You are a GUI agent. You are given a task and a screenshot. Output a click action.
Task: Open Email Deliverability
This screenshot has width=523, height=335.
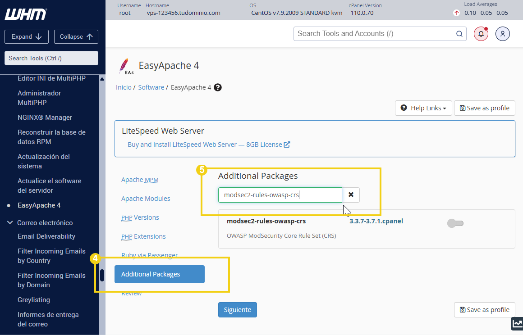coord(46,236)
